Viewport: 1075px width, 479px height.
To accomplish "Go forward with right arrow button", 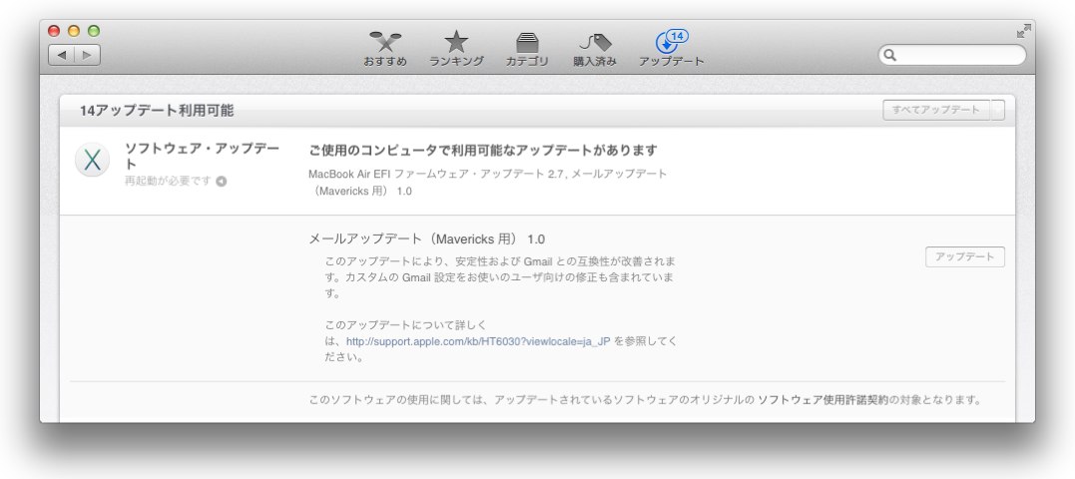I will pos(87,55).
